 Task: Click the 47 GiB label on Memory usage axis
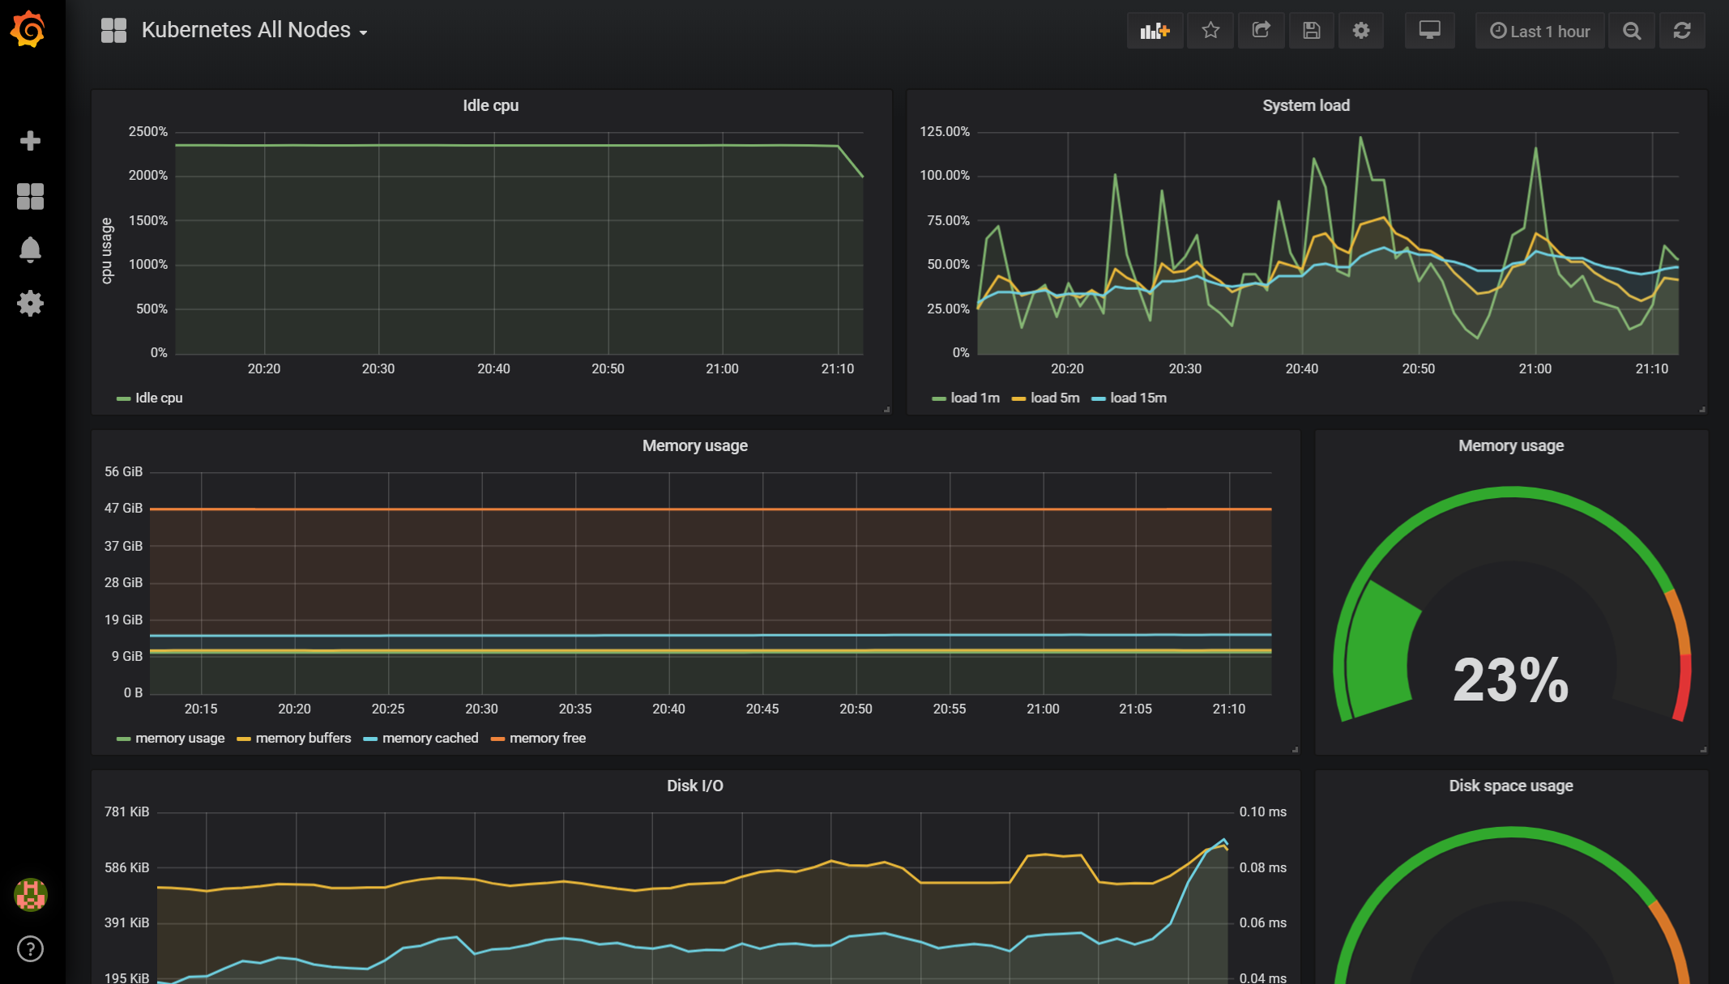pos(123,508)
